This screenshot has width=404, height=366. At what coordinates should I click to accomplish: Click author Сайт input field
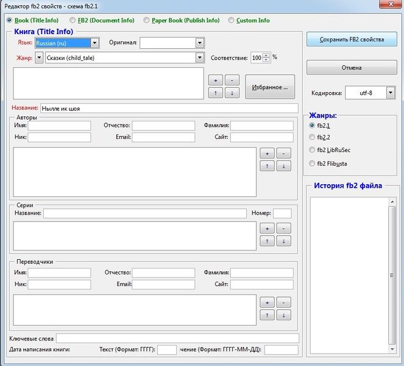(262, 137)
